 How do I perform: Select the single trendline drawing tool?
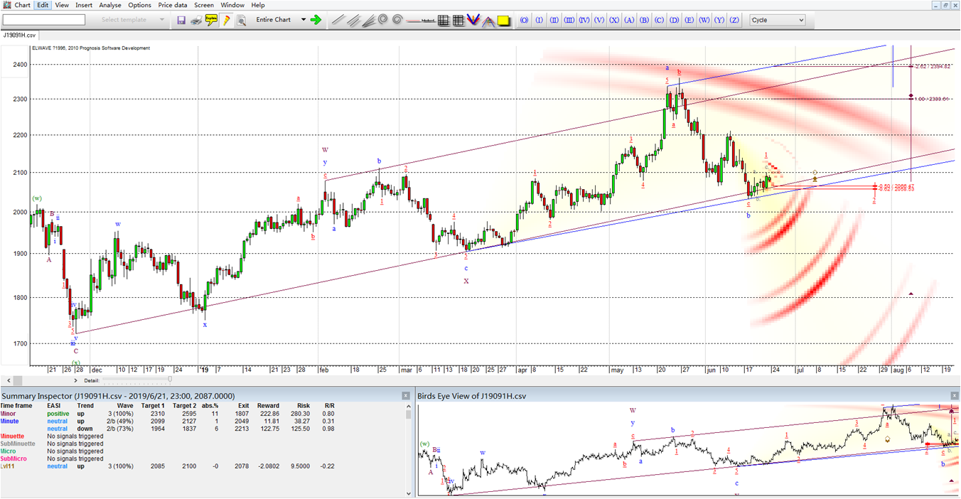pyautogui.click(x=338, y=21)
